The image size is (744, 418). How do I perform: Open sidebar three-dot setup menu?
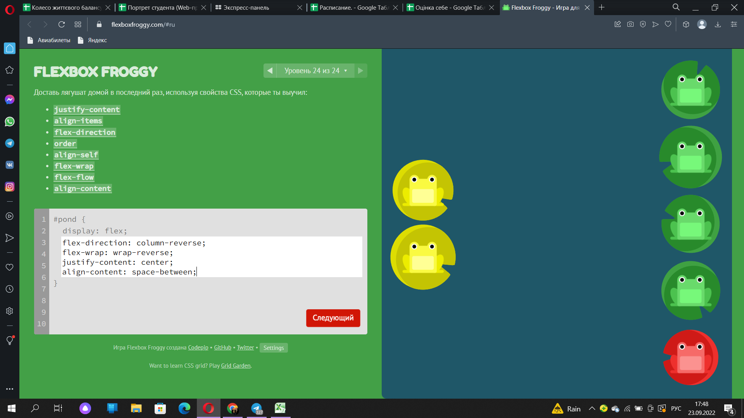click(10, 389)
